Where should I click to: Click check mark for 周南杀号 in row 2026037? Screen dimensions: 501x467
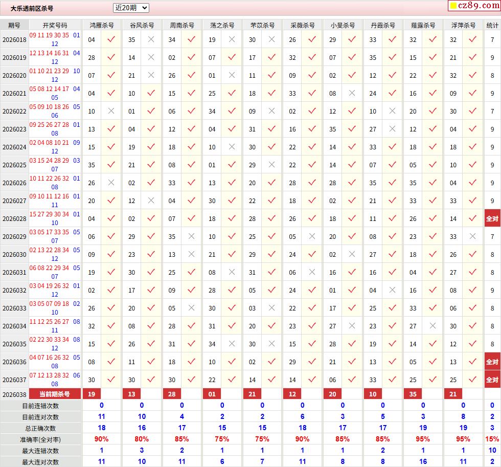tap(191, 380)
